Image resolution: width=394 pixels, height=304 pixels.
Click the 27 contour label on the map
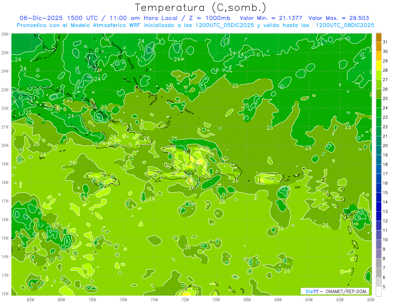click(89, 276)
